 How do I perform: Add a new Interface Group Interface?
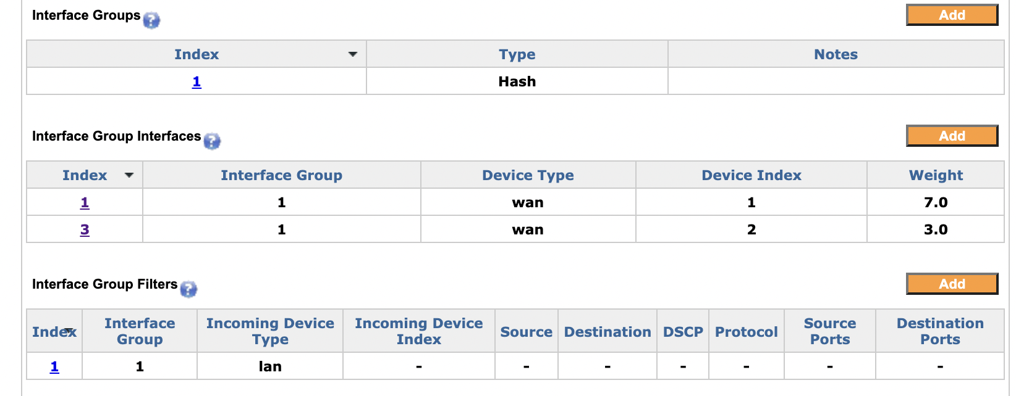click(x=952, y=136)
